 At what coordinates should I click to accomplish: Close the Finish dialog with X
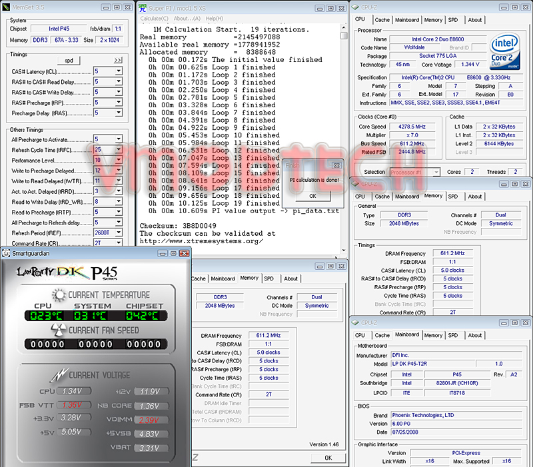(336, 165)
